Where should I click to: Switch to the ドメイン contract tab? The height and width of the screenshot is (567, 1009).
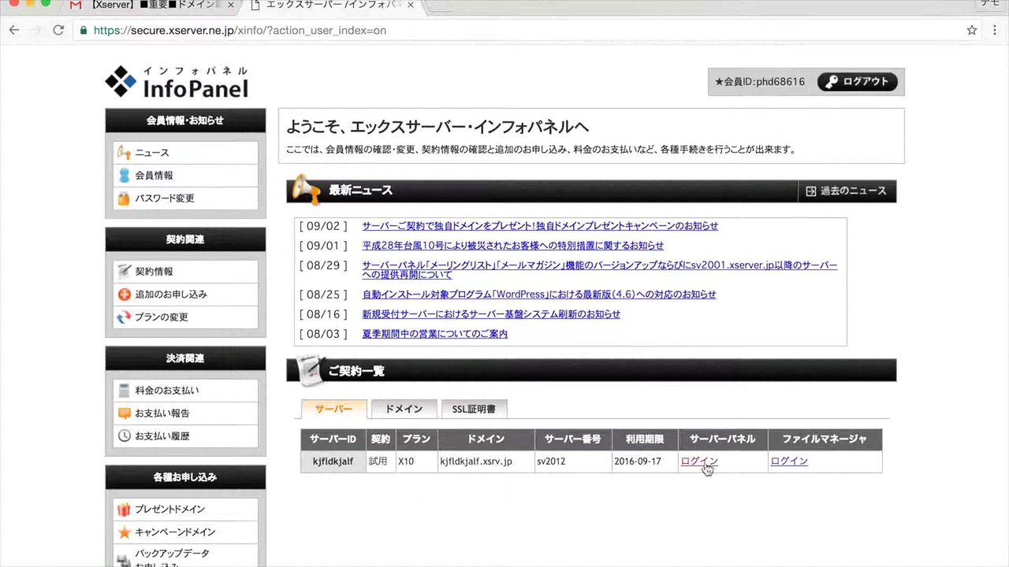pos(404,409)
